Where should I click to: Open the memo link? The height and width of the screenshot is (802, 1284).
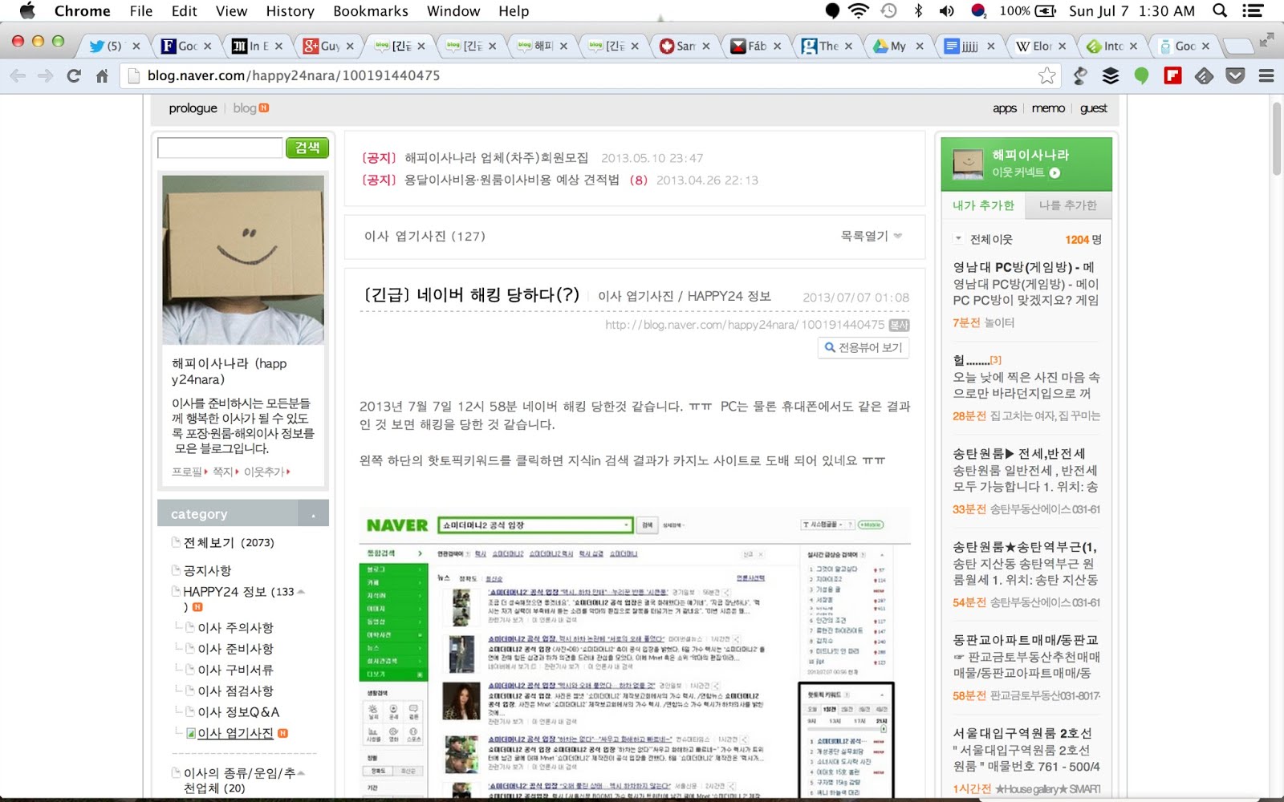point(1048,108)
